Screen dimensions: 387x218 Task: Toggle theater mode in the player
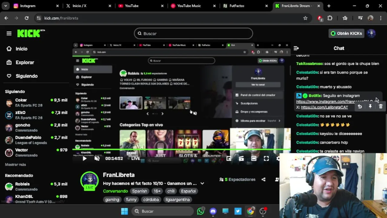pos(254,158)
